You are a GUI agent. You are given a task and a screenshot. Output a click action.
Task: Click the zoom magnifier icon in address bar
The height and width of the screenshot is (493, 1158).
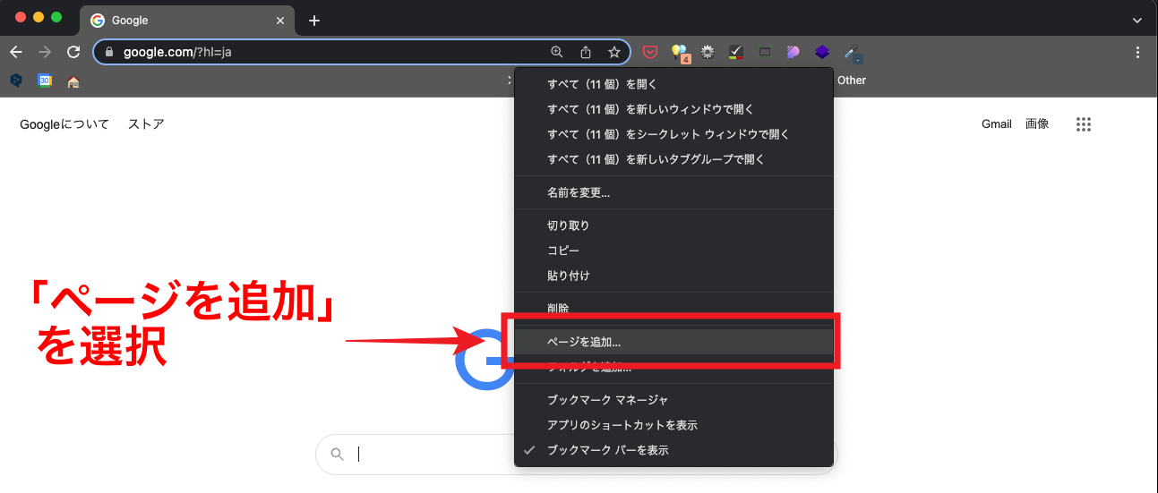[557, 52]
